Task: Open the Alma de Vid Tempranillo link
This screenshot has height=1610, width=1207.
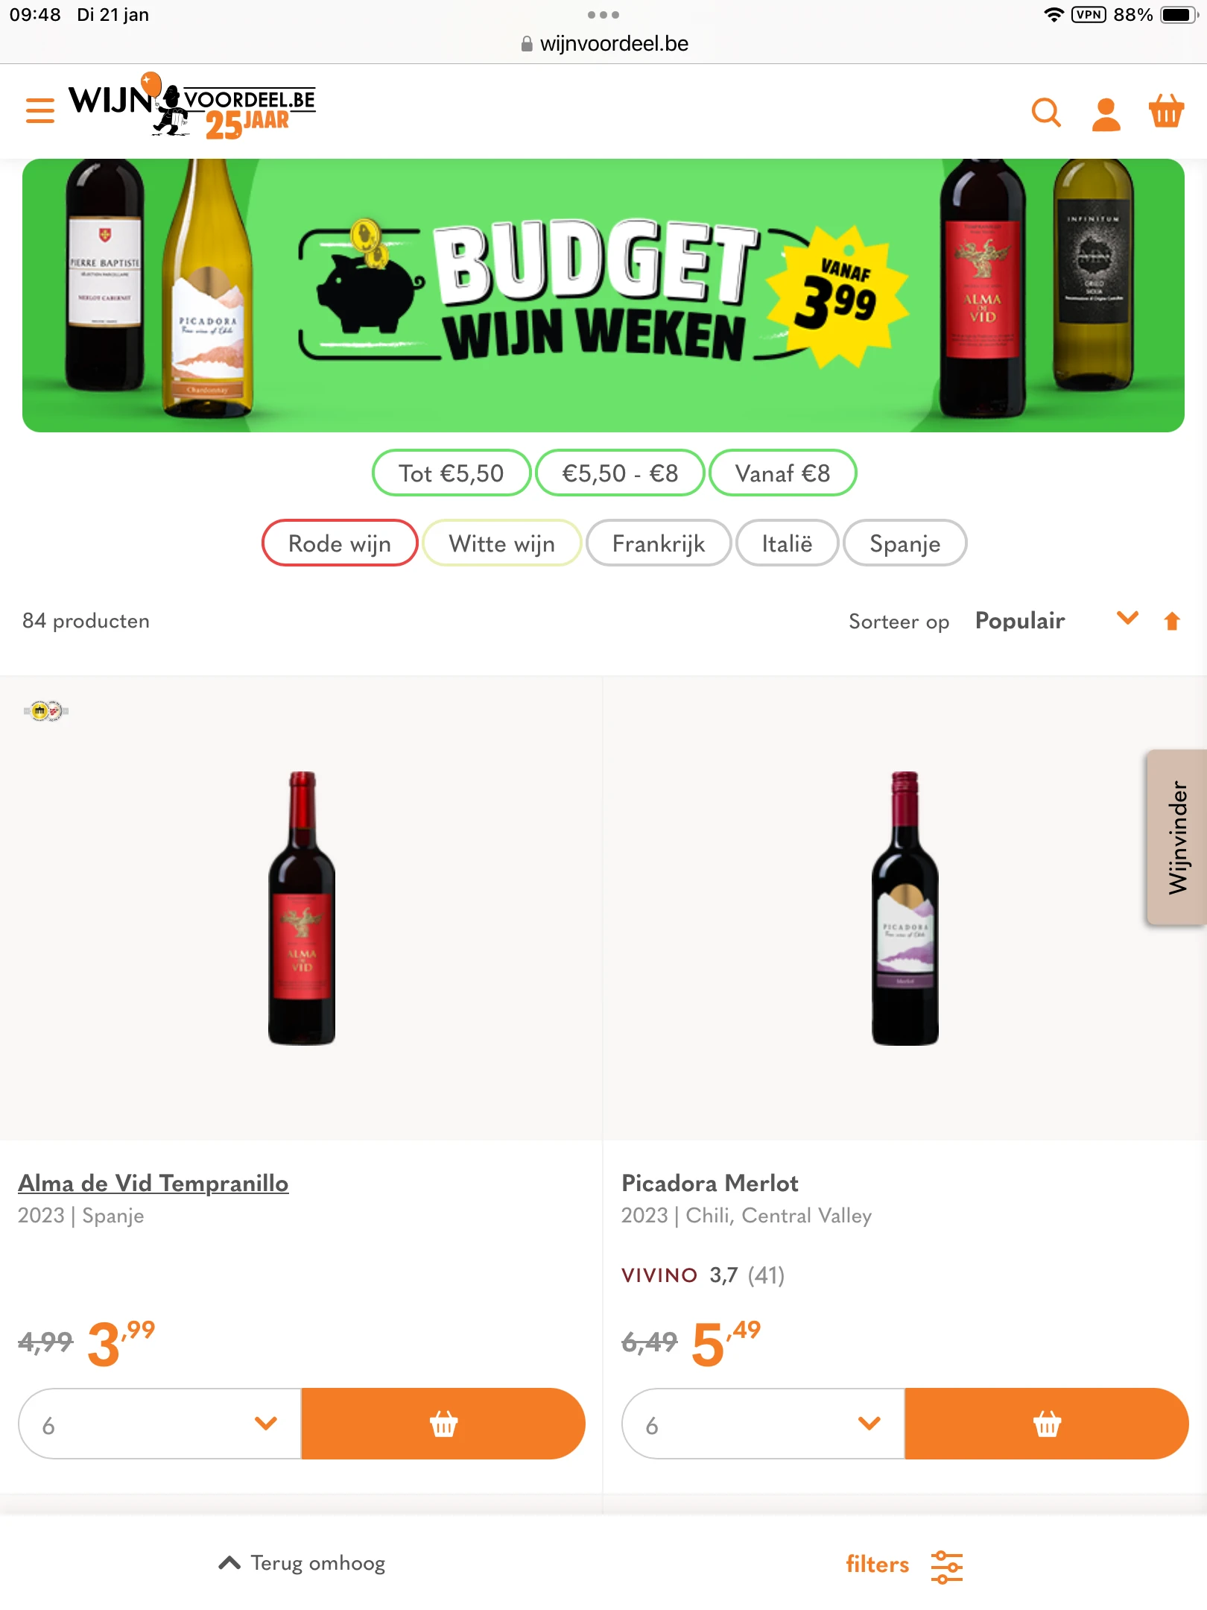Action: [x=153, y=1183]
